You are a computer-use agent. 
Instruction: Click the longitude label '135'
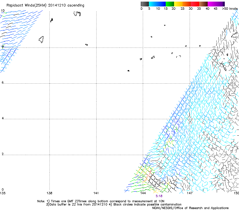[3, 193]
